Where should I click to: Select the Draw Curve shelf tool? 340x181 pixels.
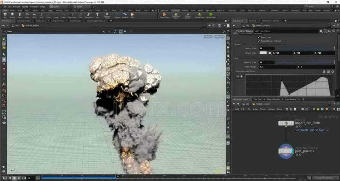(72, 15)
